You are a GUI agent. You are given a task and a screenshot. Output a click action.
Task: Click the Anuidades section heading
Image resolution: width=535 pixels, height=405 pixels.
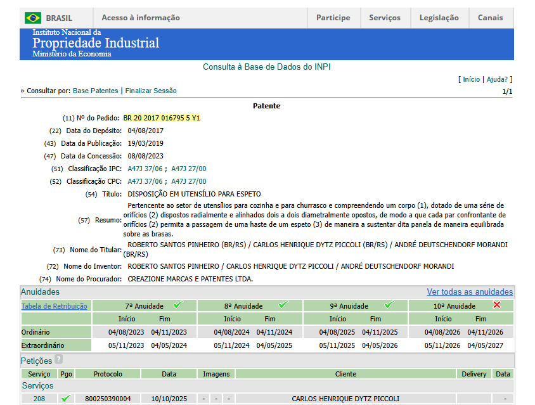point(41,292)
